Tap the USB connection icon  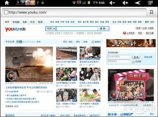click(x=38, y=3)
